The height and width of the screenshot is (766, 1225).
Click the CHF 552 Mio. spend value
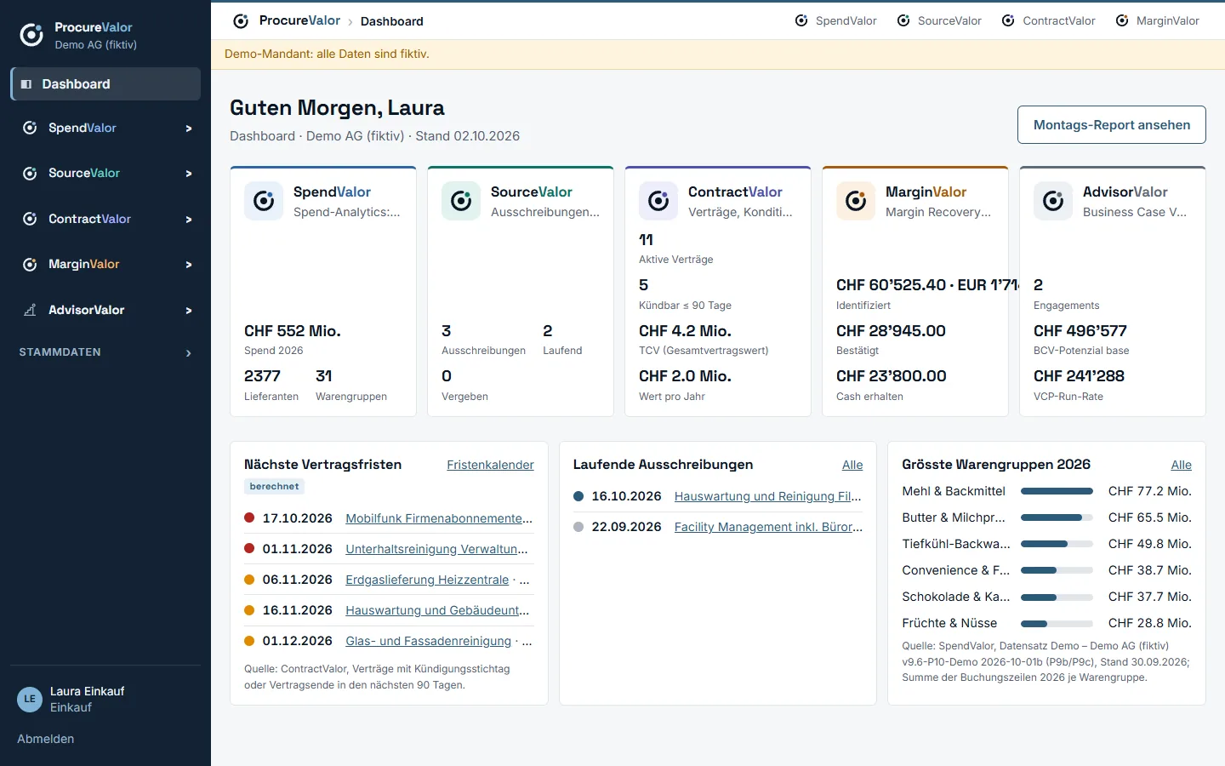coord(293,331)
